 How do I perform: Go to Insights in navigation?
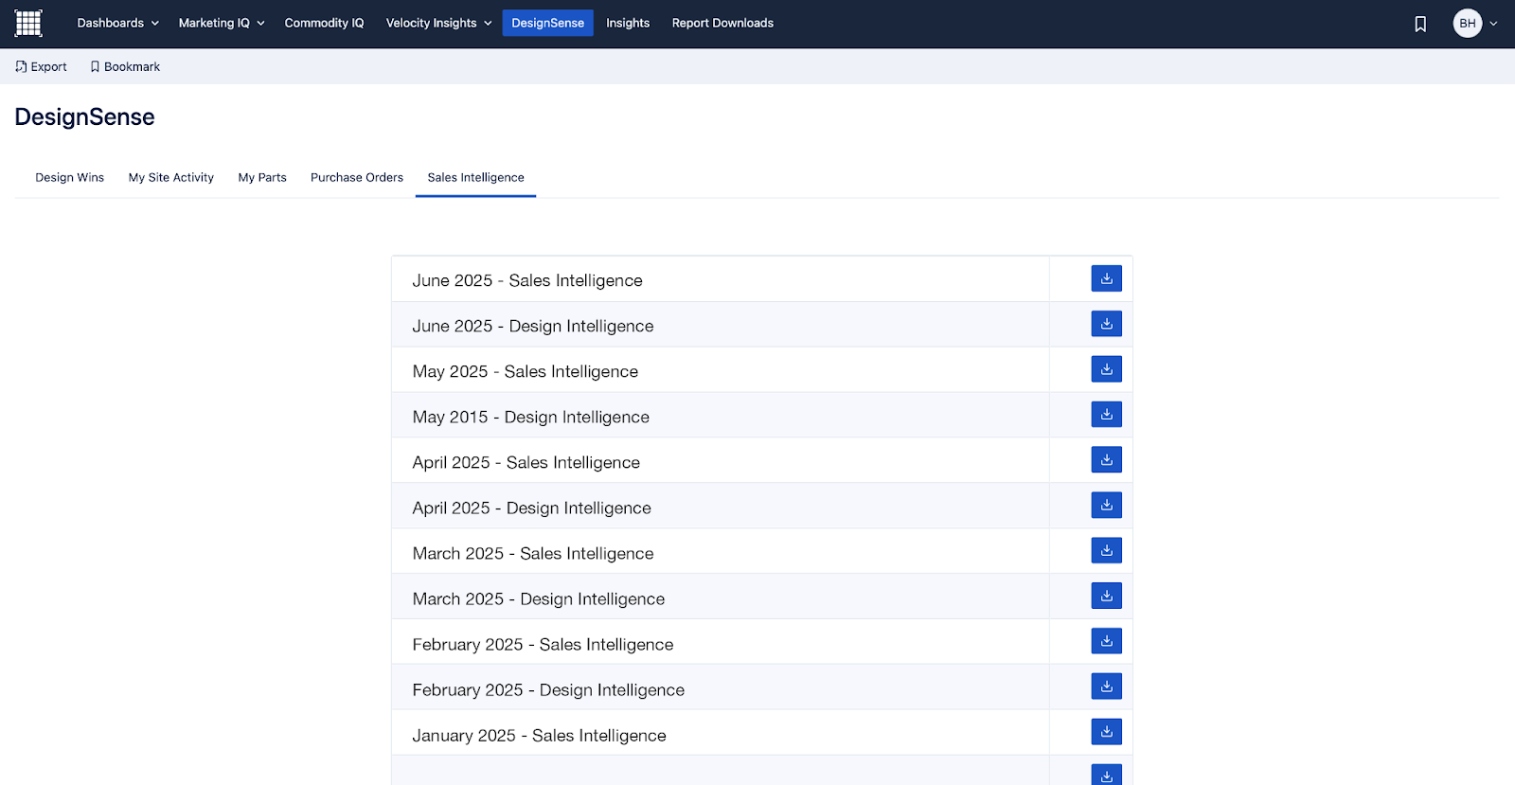pyautogui.click(x=628, y=23)
